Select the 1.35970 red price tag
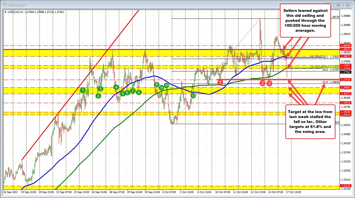 [x=346, y=103]
